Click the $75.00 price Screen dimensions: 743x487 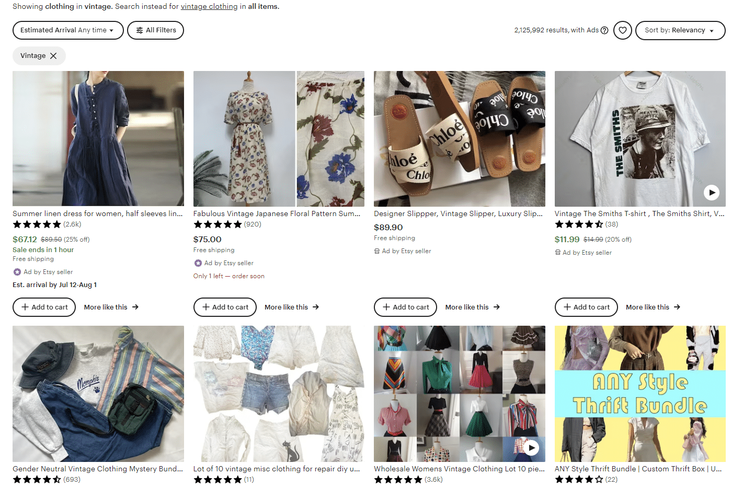tap(208, 239)
